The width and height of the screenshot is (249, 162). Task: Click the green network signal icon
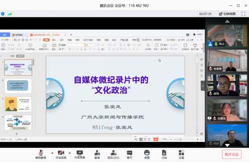click(x=10, y=14)
